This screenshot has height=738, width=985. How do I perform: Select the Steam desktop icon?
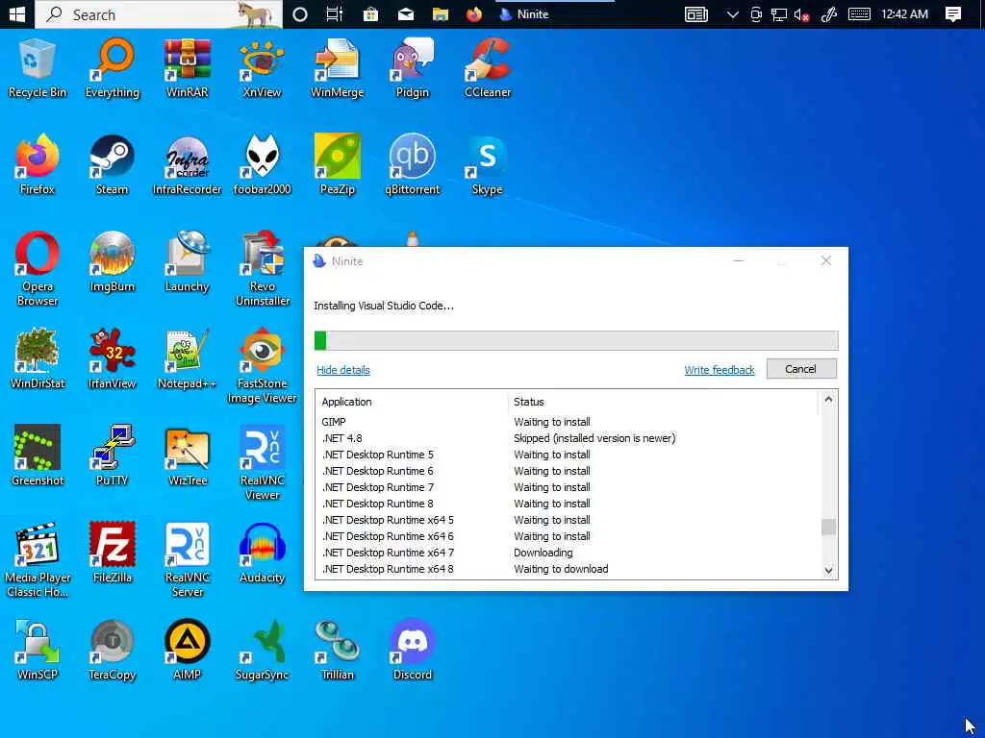click(112, 165)
